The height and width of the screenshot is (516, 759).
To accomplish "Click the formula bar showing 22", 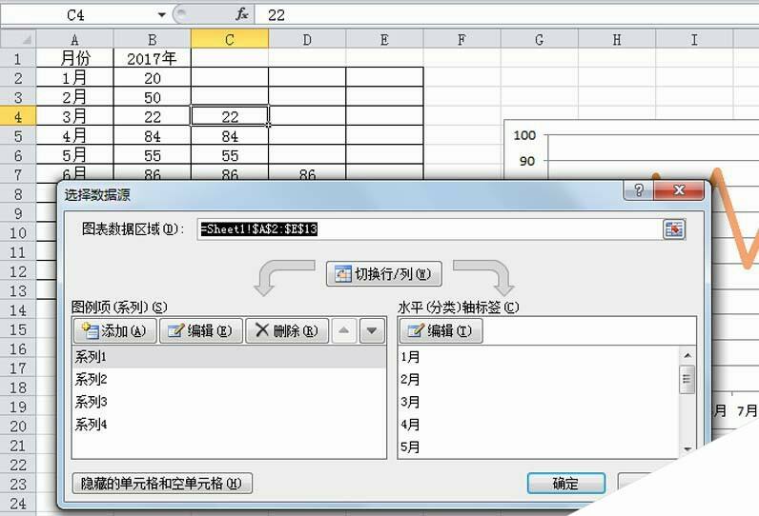I will pyautogui.click(x=506, y=15).
